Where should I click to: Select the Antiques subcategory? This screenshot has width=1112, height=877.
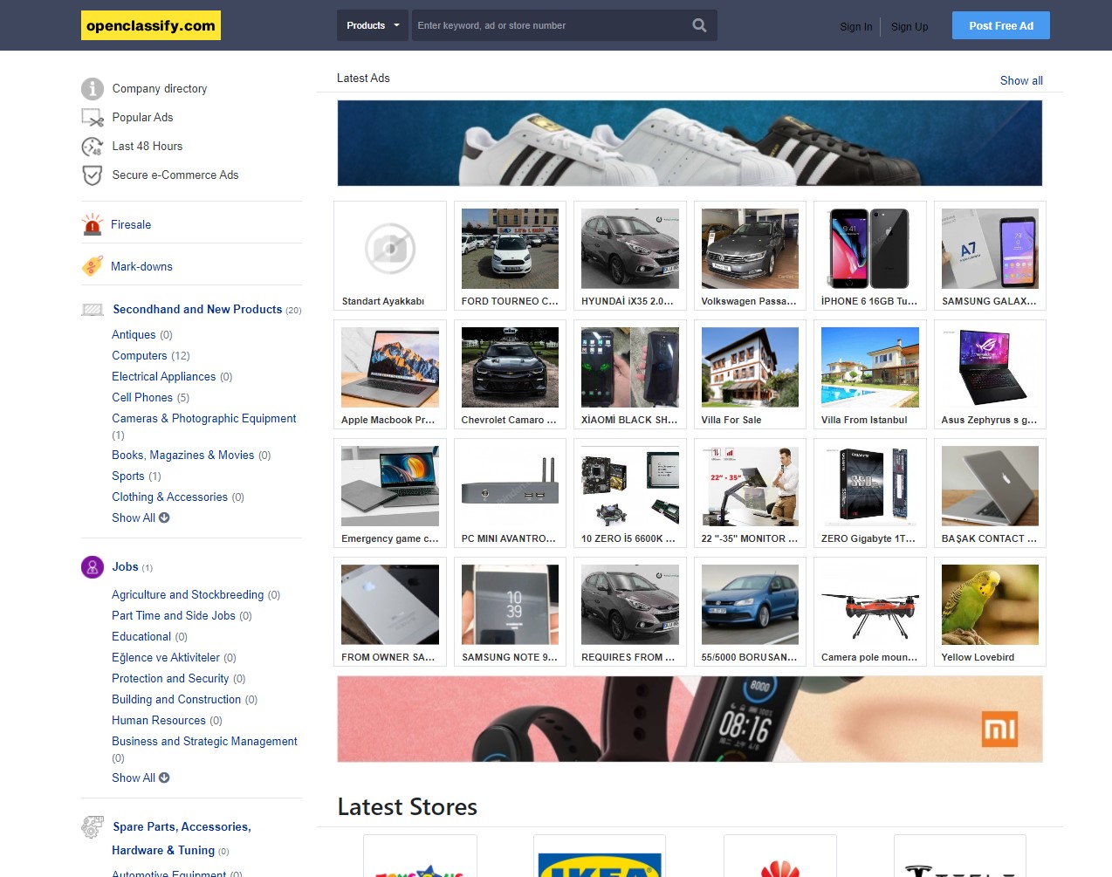coord(134,335)
